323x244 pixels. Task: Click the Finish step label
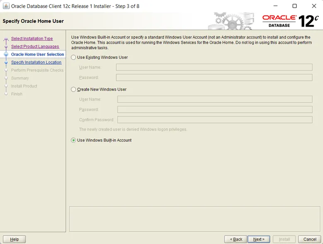(x=17, y=94)
